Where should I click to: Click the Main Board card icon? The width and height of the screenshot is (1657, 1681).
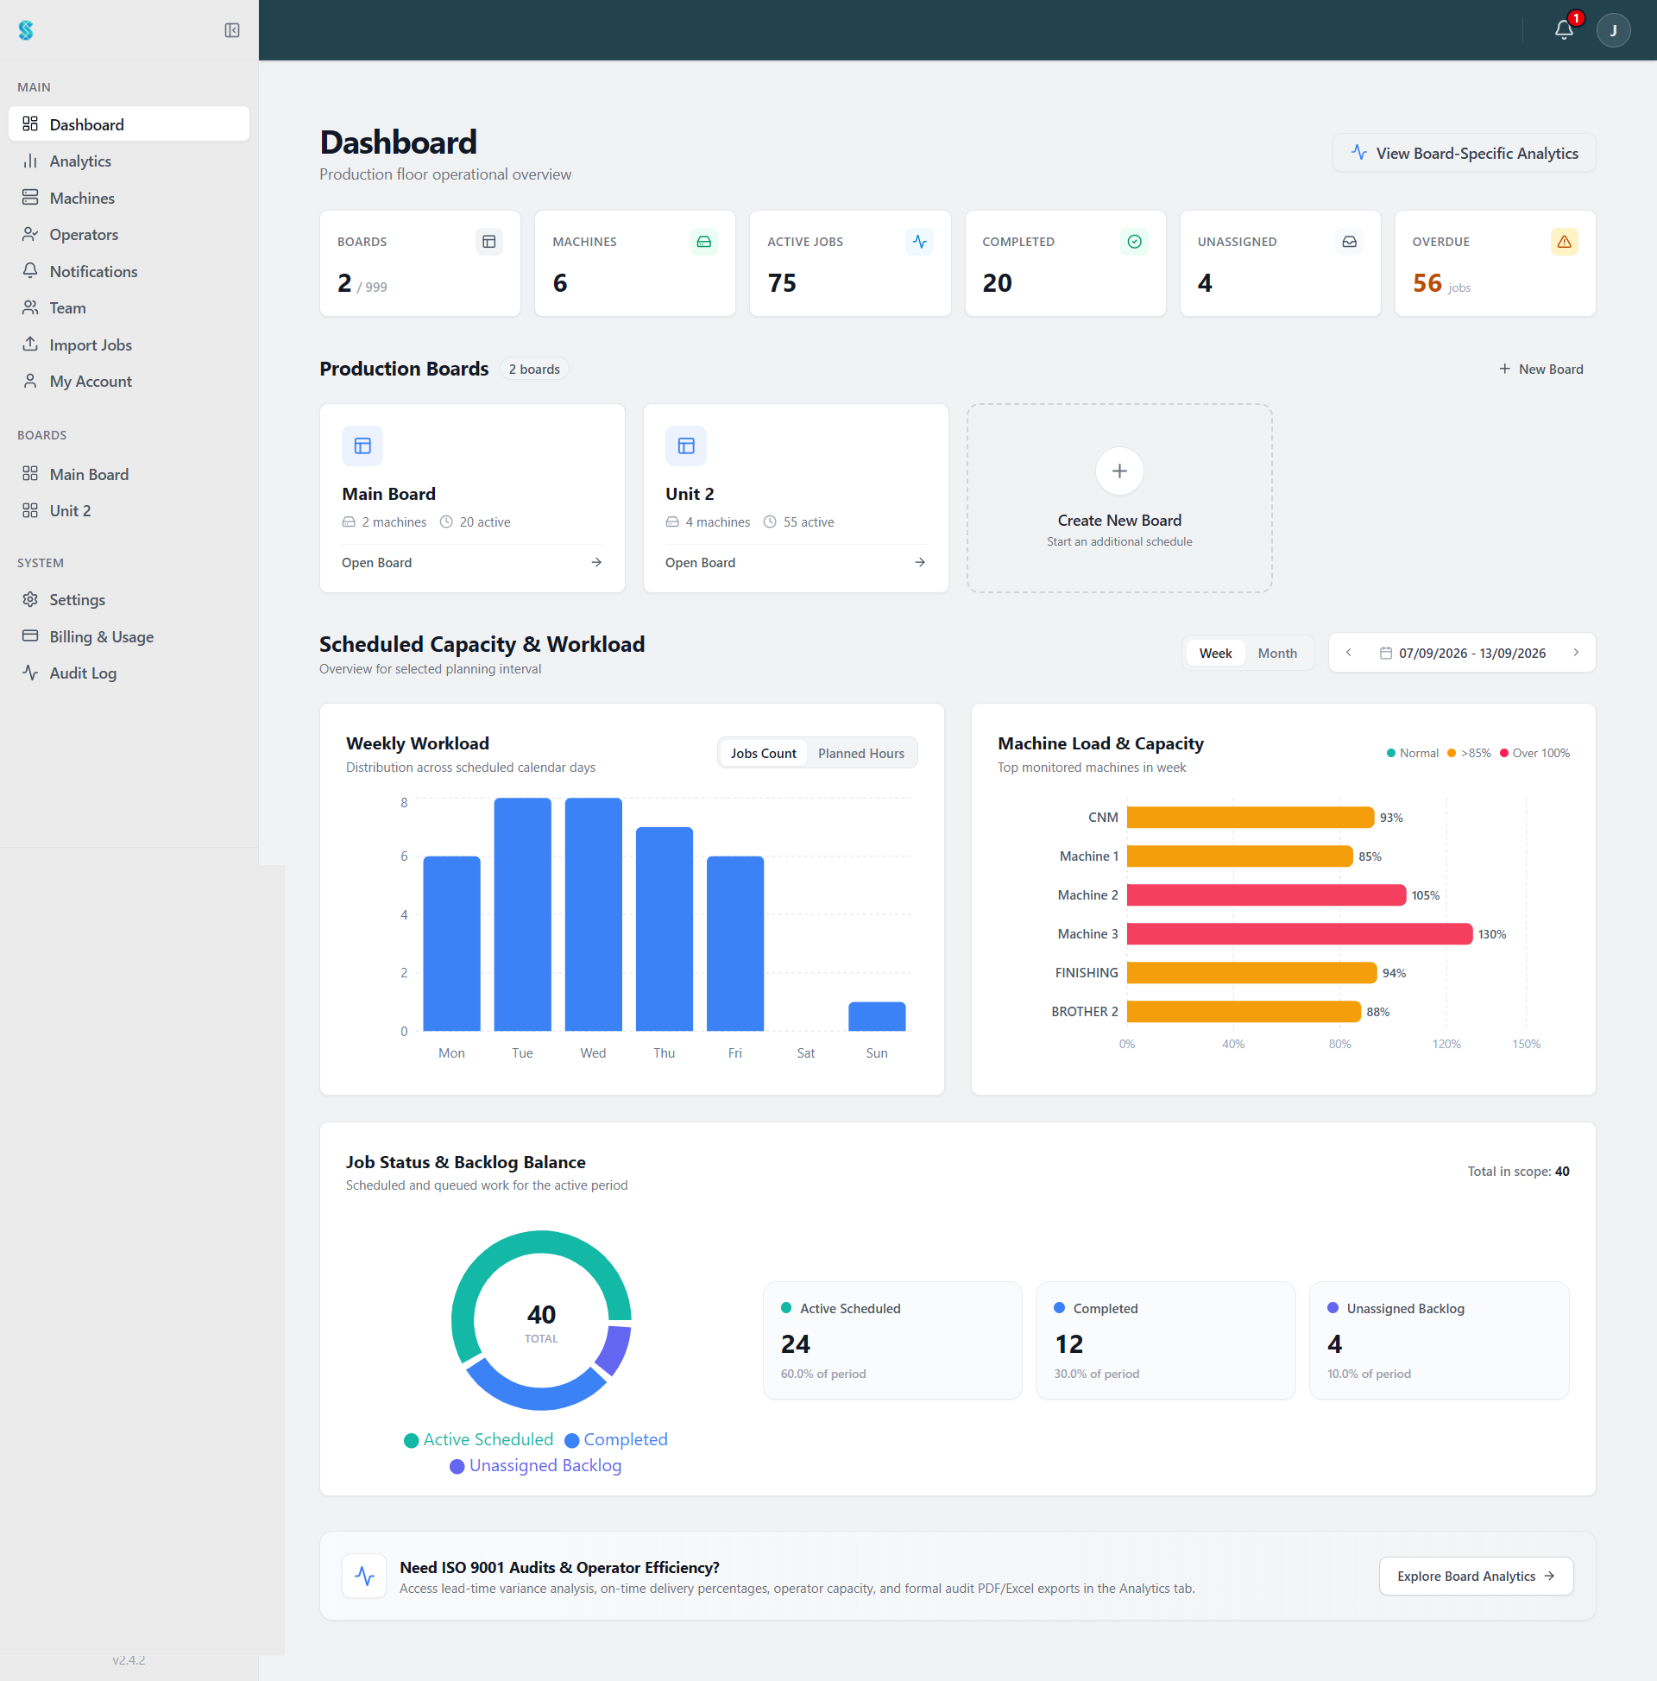(x=362, y=446)
